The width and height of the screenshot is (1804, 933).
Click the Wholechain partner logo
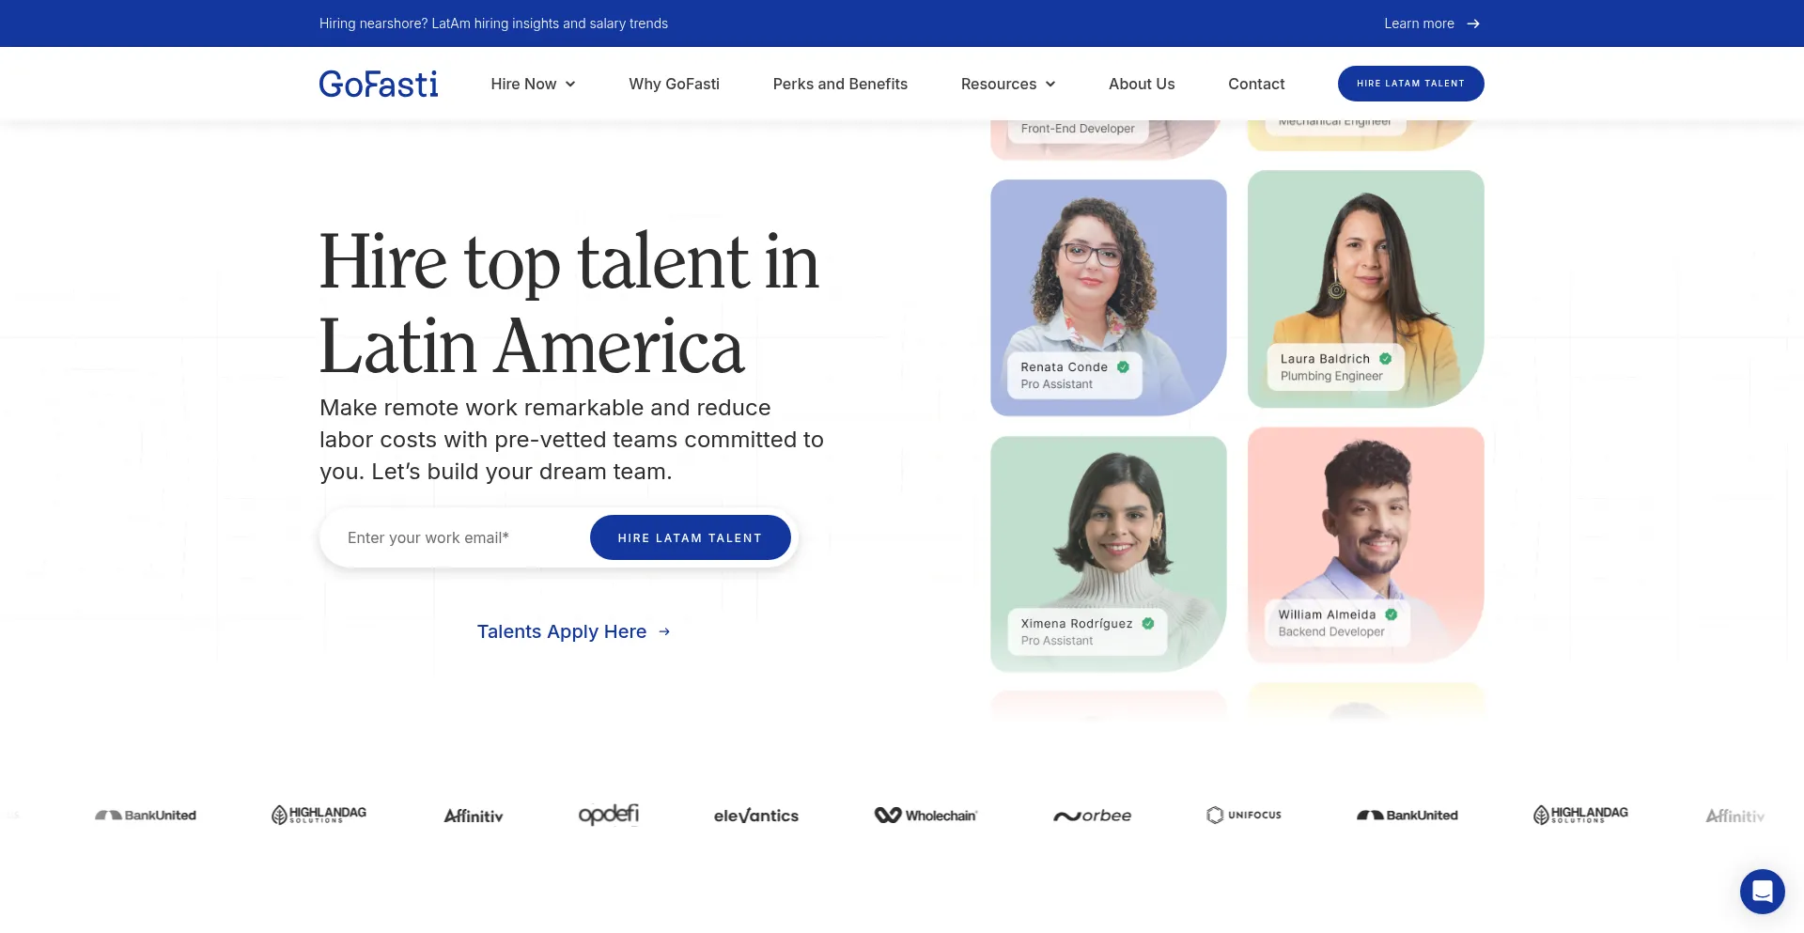(x=925, y=816)
